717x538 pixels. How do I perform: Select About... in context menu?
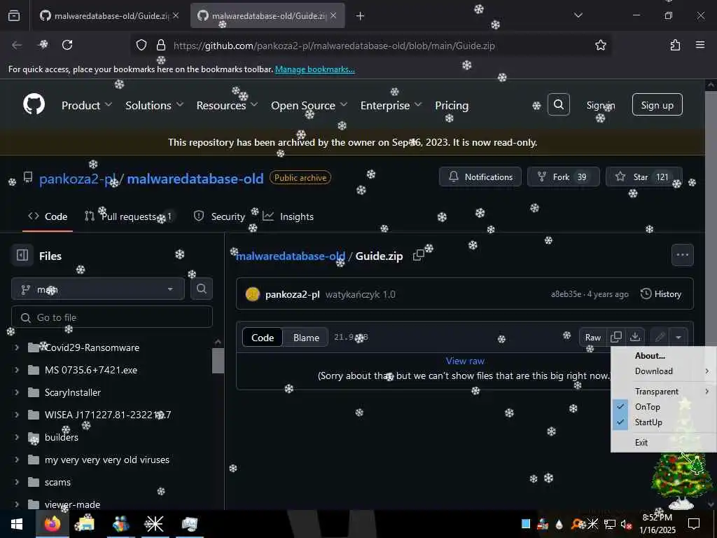[x=664, y=355]
